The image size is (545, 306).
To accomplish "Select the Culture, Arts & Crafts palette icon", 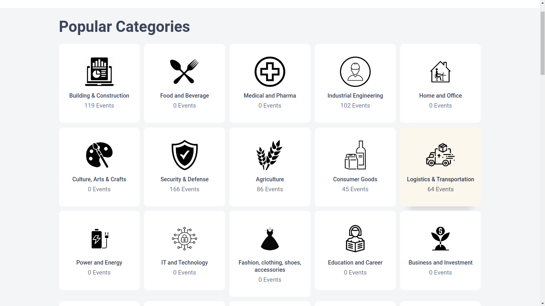I will [x=99, y=155].
